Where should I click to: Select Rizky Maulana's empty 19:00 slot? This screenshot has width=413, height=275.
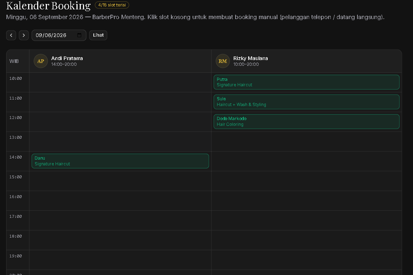pyautogui.click(x=307, y=260)
